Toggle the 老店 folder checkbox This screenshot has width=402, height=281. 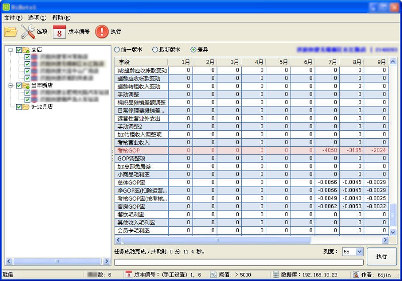pos(19,50)
